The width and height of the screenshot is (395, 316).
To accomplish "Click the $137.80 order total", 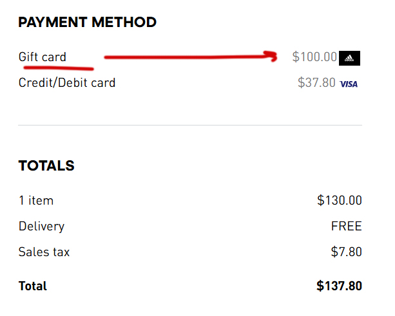I will pyautogui.click(x=339, y=286).
